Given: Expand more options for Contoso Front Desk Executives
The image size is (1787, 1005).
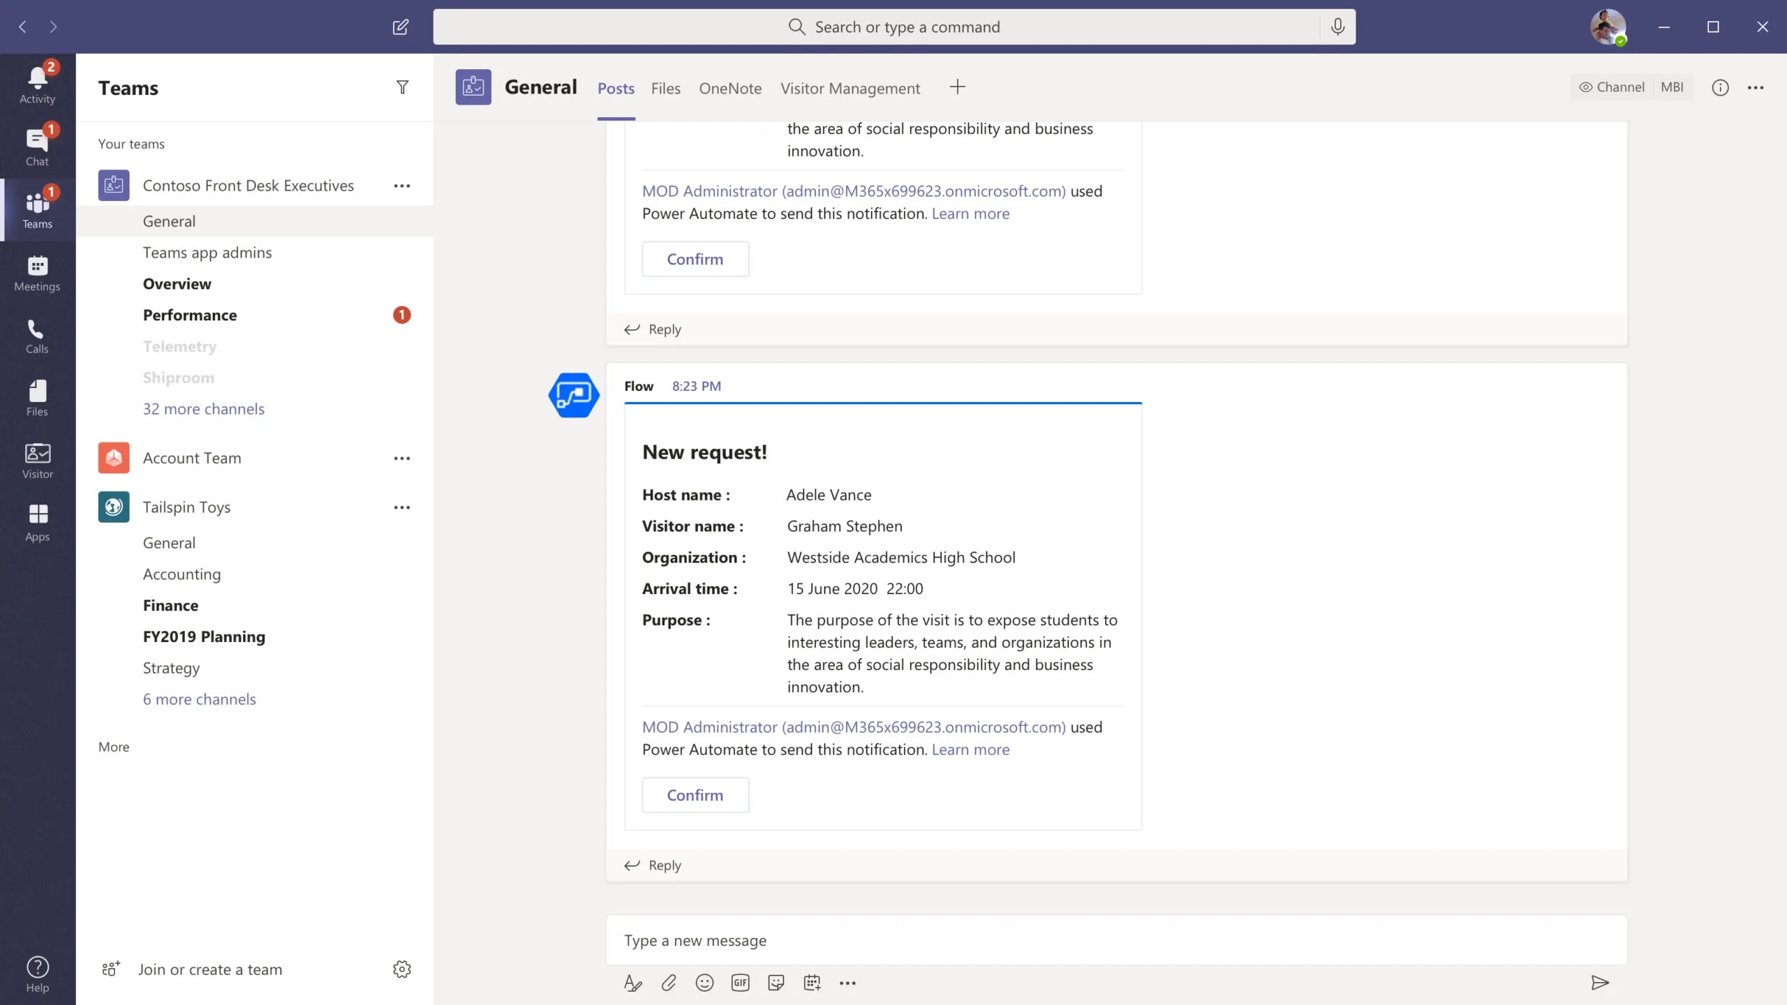Looking at the screenshot, I should point(402,185).
